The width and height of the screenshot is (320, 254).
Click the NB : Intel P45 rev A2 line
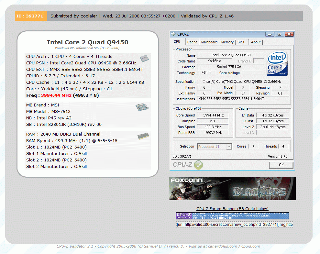49,118
